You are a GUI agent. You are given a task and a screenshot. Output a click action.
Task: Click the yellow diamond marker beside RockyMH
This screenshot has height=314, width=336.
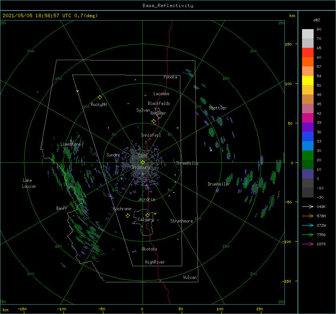[x=100, y=97]
